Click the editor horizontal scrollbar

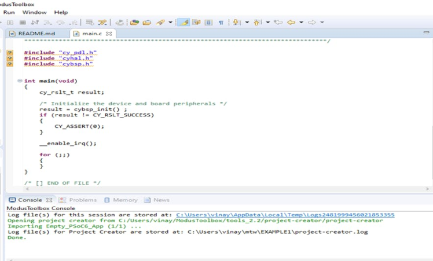(x=214, y=189)
